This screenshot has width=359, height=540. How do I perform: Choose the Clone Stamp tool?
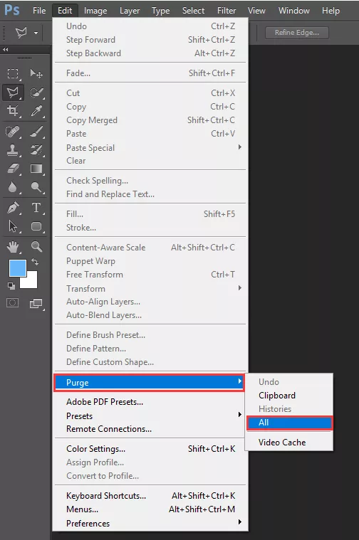click(13, 150)
